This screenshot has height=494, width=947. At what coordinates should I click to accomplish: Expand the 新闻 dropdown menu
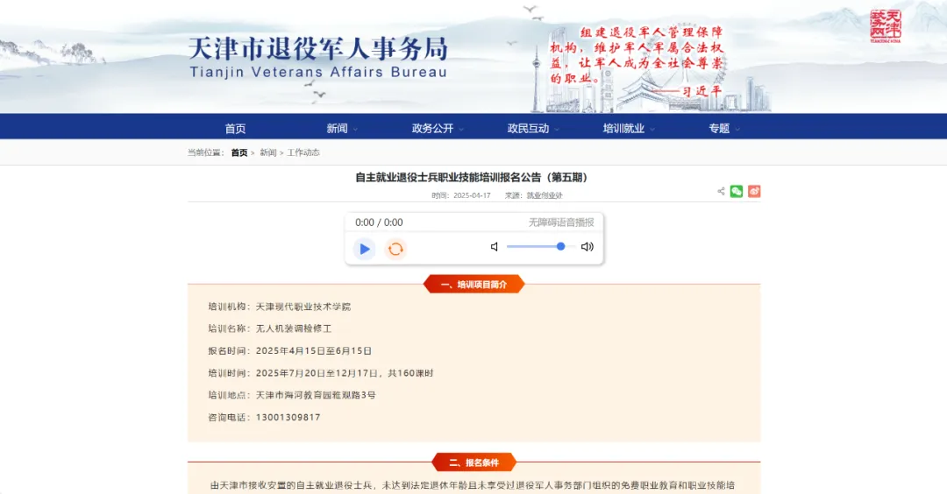pos(341,128)
